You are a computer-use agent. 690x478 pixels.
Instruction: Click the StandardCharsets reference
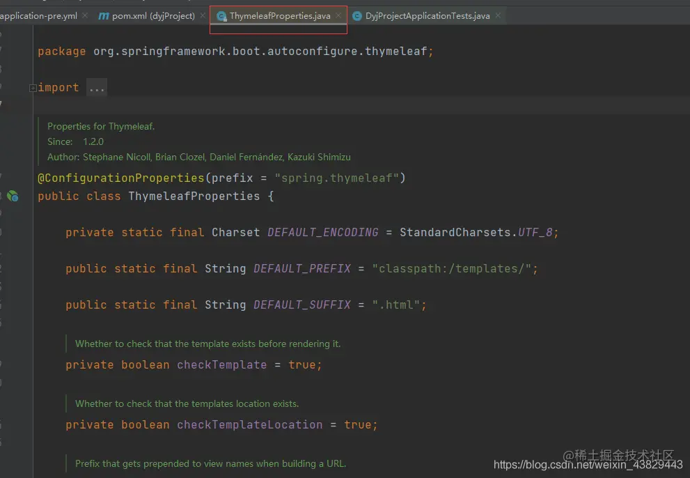click(x=455, y=232)
